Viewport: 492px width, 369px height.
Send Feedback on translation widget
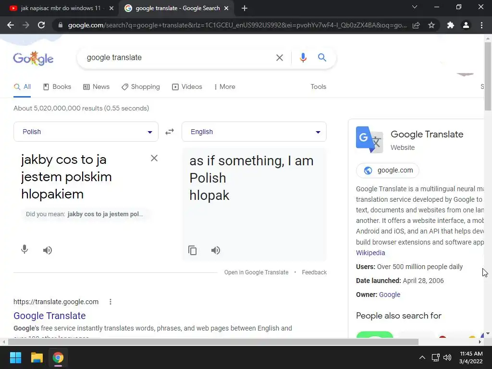coord(314,272)
